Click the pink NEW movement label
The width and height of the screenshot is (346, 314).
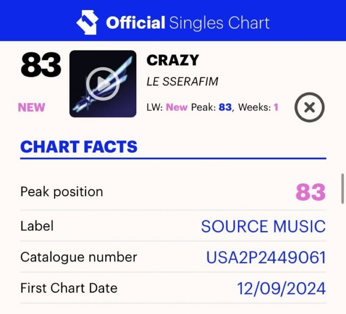(x=31, y=108)
